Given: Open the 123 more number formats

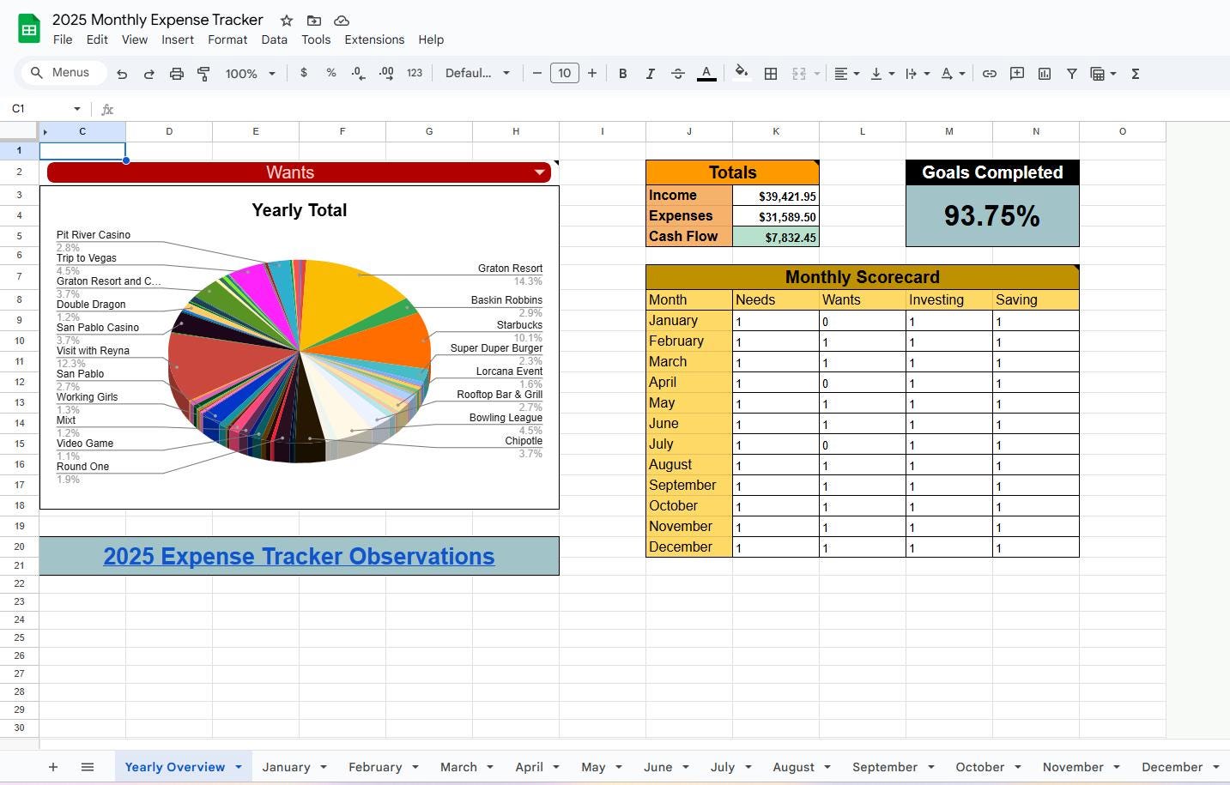Looking at the screenshot, I should click(x=415, y=74).
